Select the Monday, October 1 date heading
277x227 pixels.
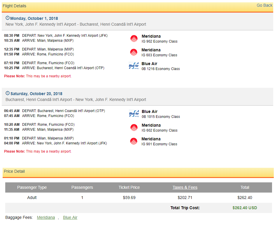point(35,18)
